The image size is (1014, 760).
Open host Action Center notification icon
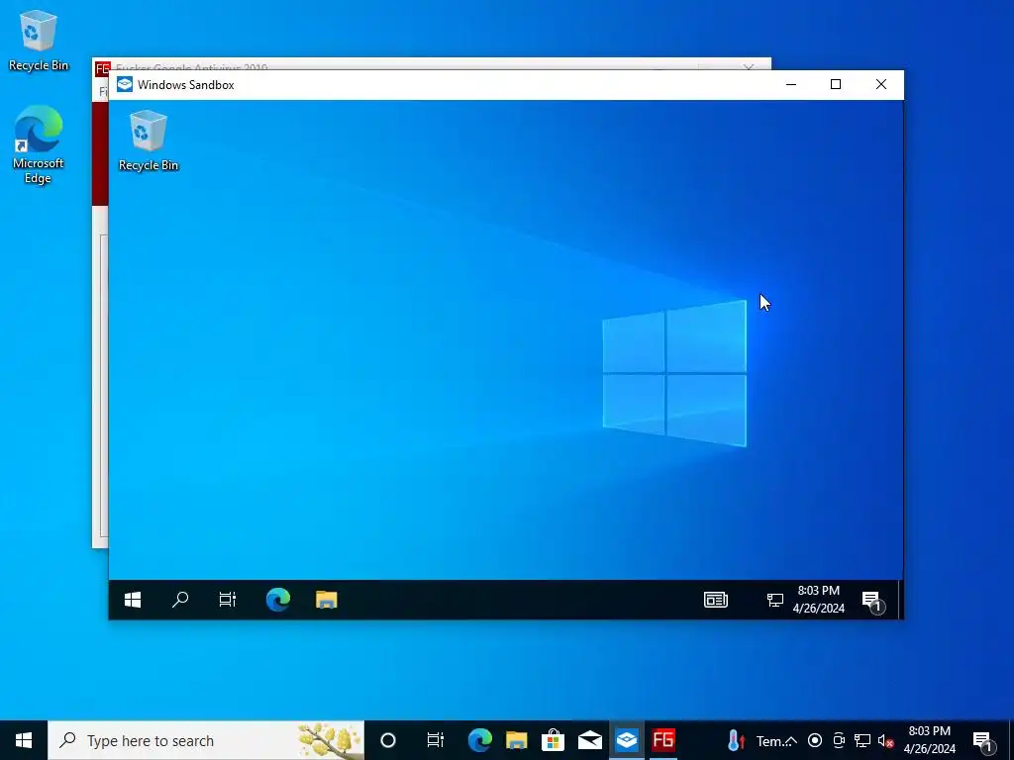coord(983,740)
